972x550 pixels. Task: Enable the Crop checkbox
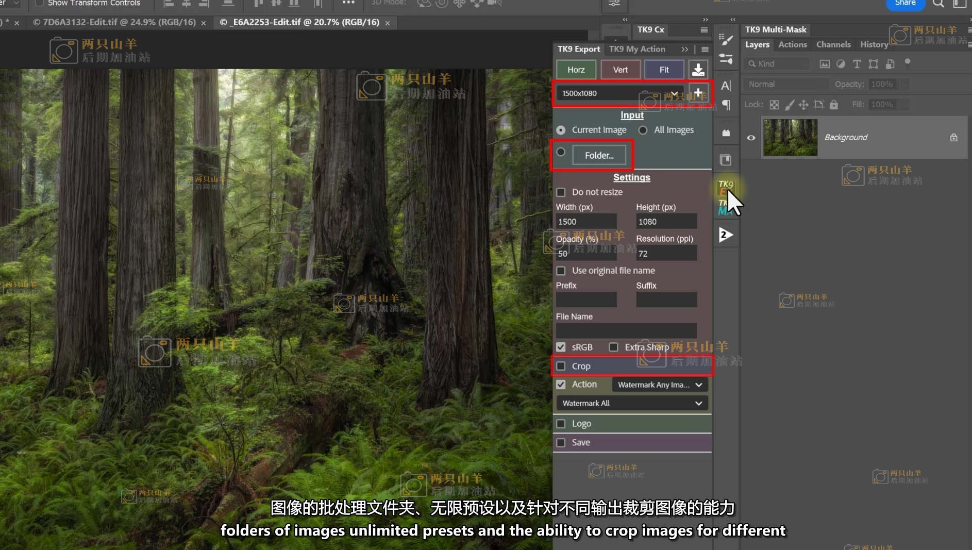click(x=561, y=366)
